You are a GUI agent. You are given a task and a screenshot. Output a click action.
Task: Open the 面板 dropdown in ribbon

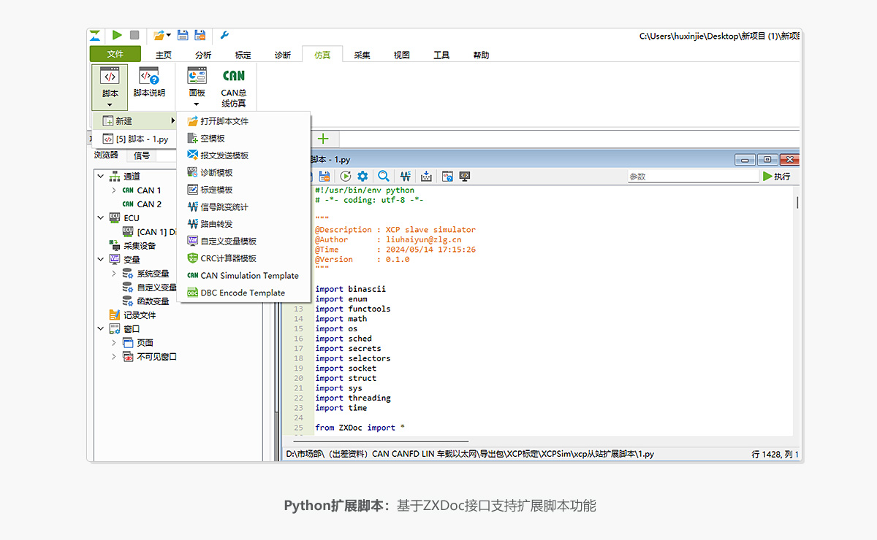pyautogui.click(x=197, y=104)
